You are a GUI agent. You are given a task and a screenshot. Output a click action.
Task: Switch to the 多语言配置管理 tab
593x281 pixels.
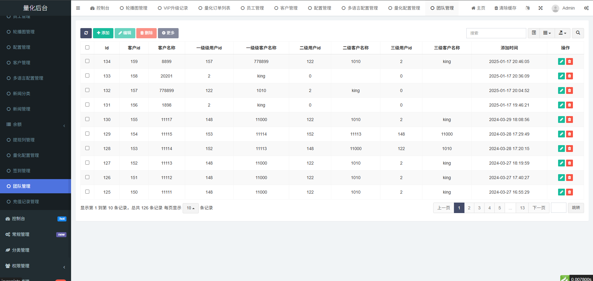360,8
